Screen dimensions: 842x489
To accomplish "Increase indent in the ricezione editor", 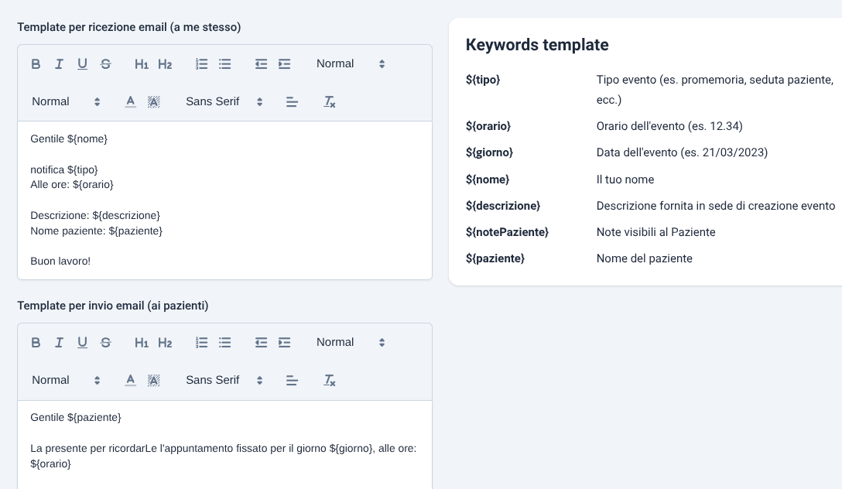I will pyautogui.click(x=285, y=64).
